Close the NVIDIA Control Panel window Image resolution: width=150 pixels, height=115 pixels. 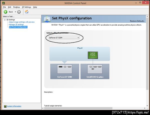tap(145, 3)
